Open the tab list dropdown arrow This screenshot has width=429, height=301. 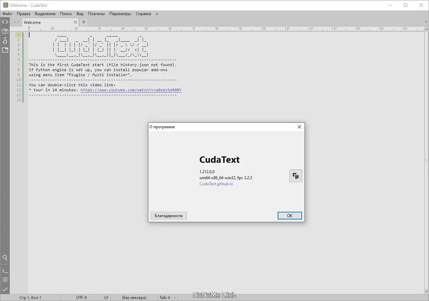click(426, 22)
